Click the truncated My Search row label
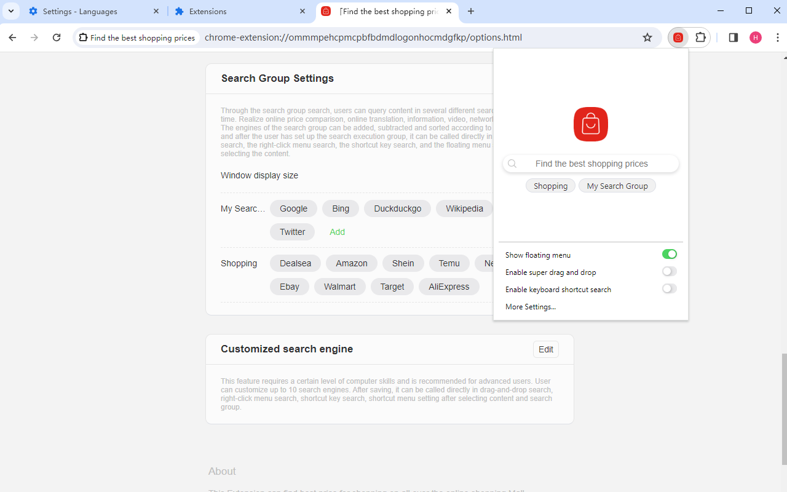787x492 pixels. click(243, 208)
